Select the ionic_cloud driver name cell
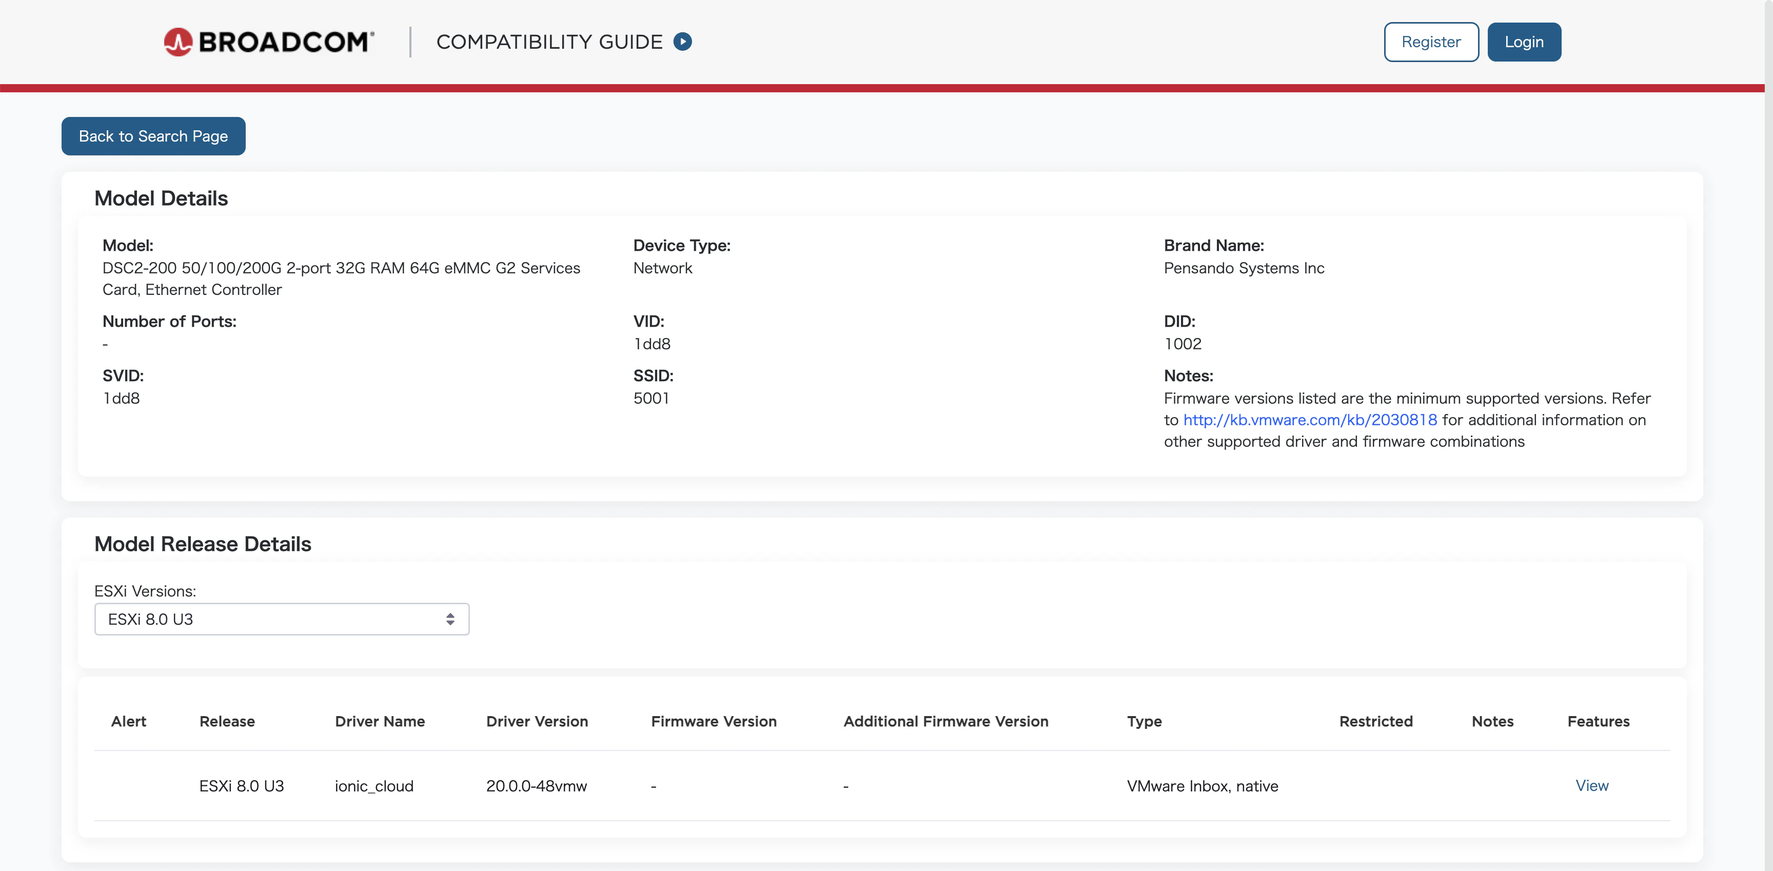Viewport: 1773px width, 871px height. point(373,786)
